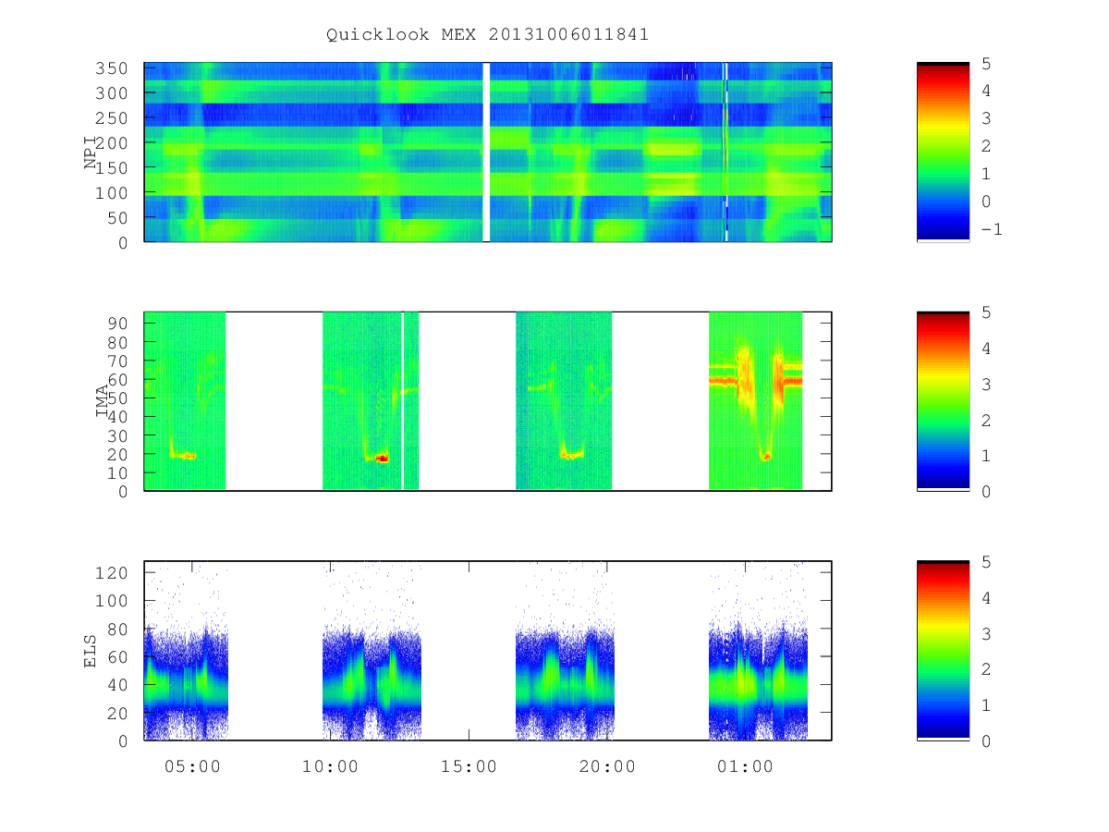Viewport: 1109px width, 832px height.
Task: Click the IMA axis label
Action: [x=103, y=402]
